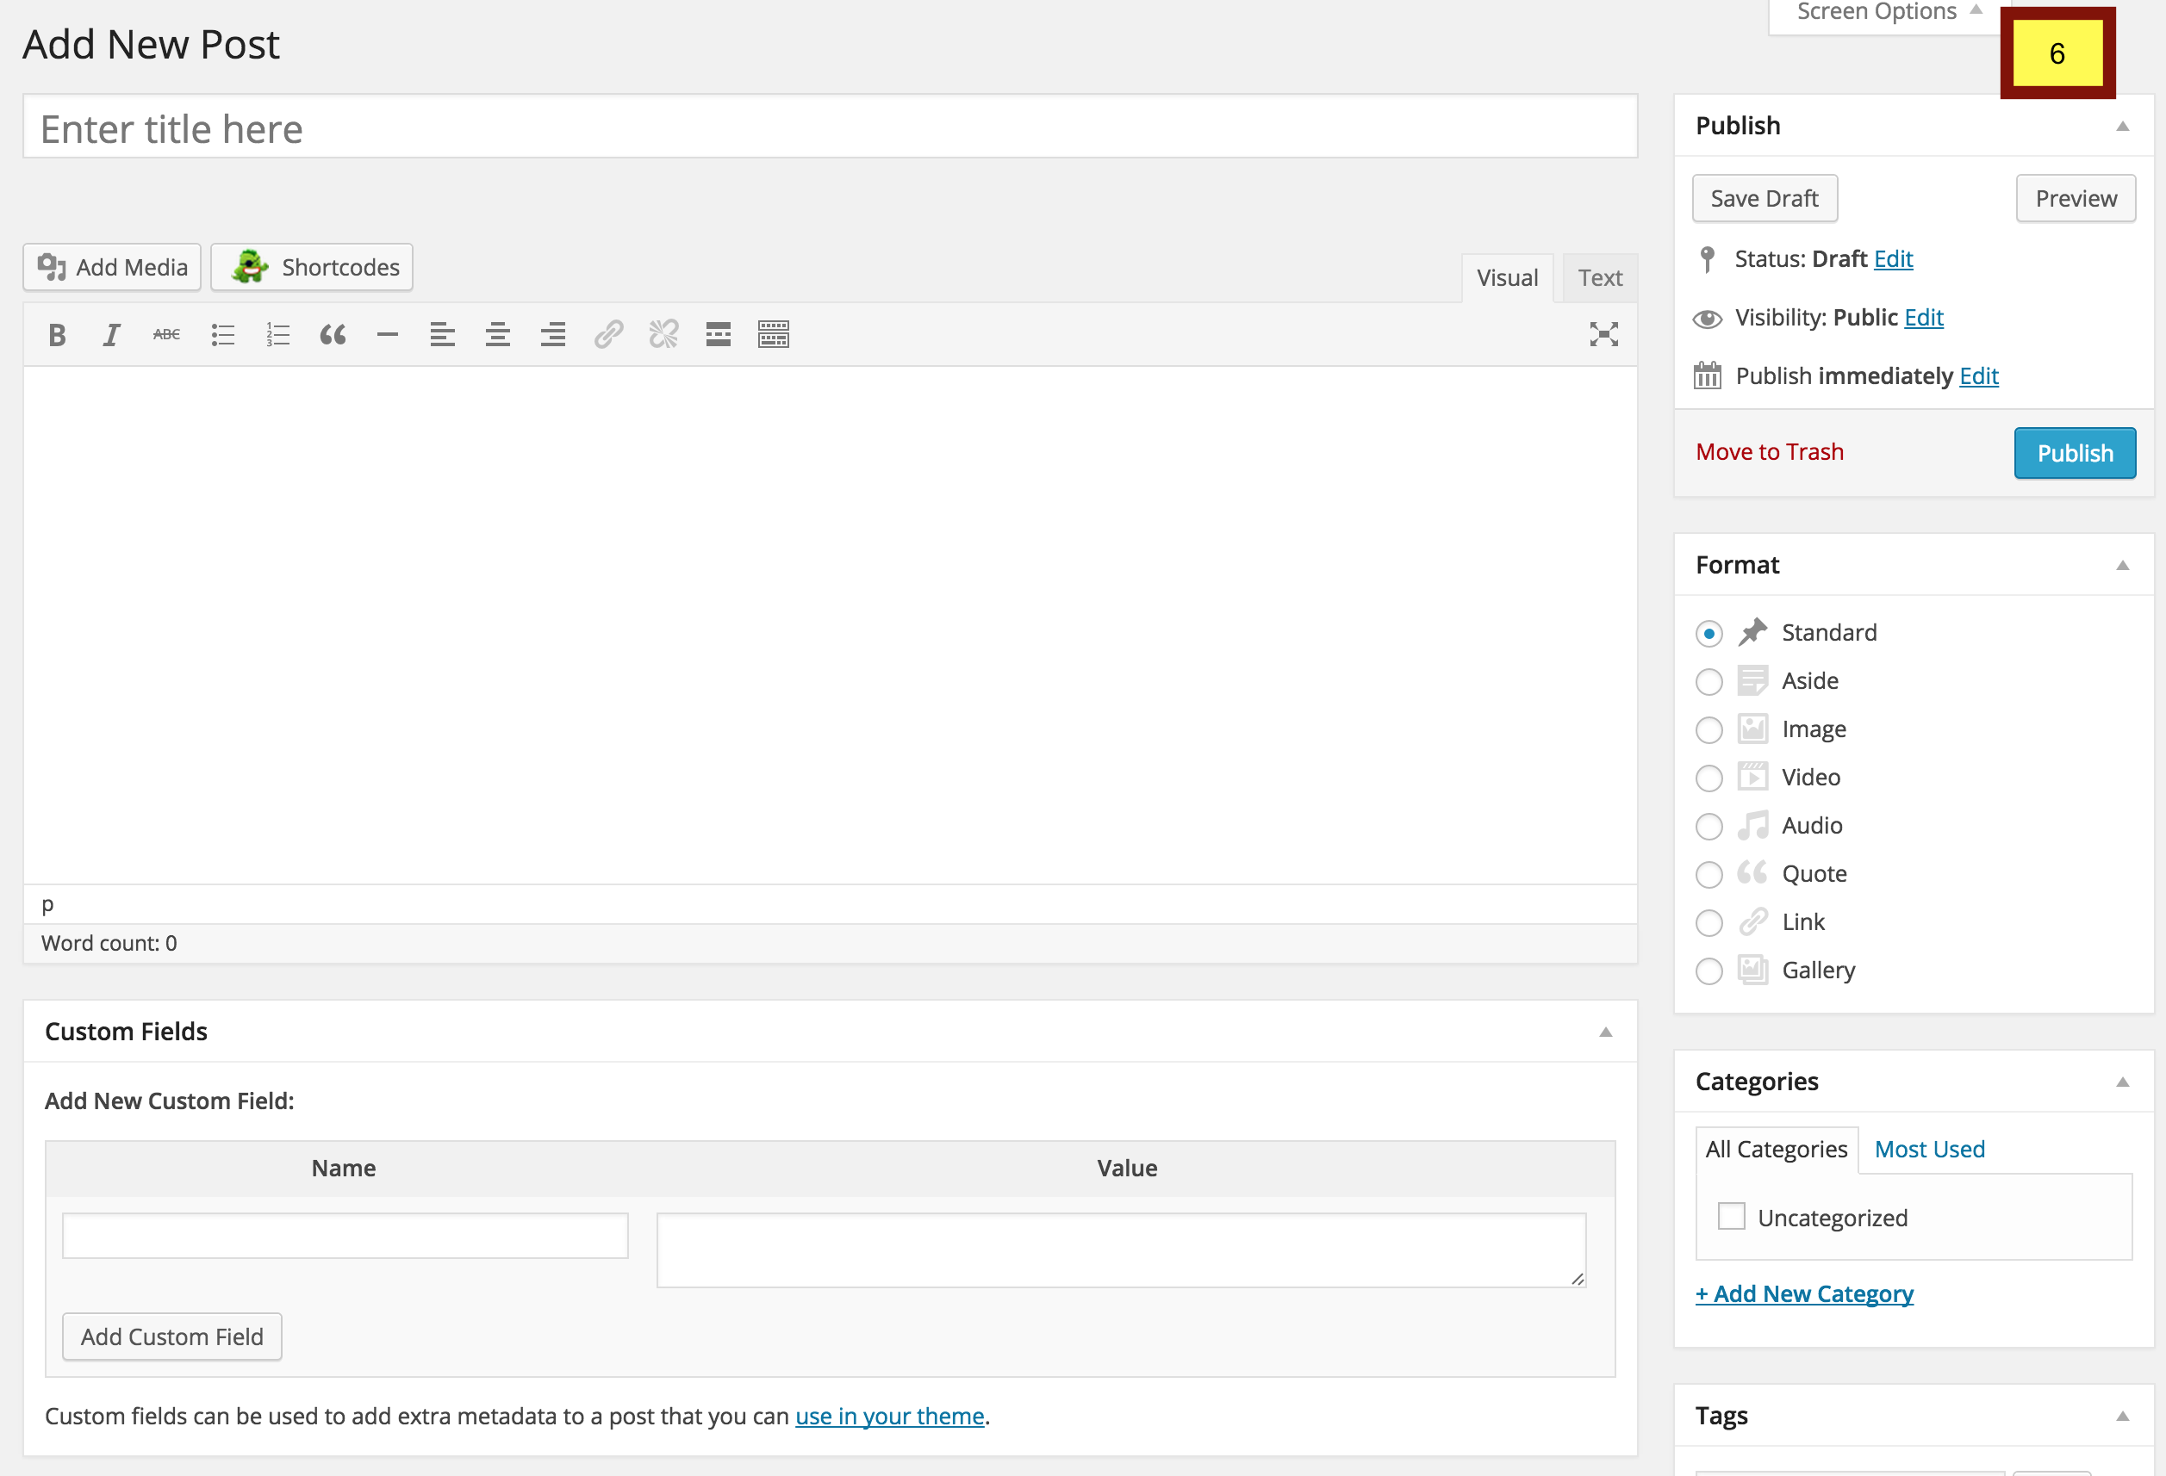Click the strikethrough ABC icon
Screen dimensions: 2166x1476
tap(167, 334)
